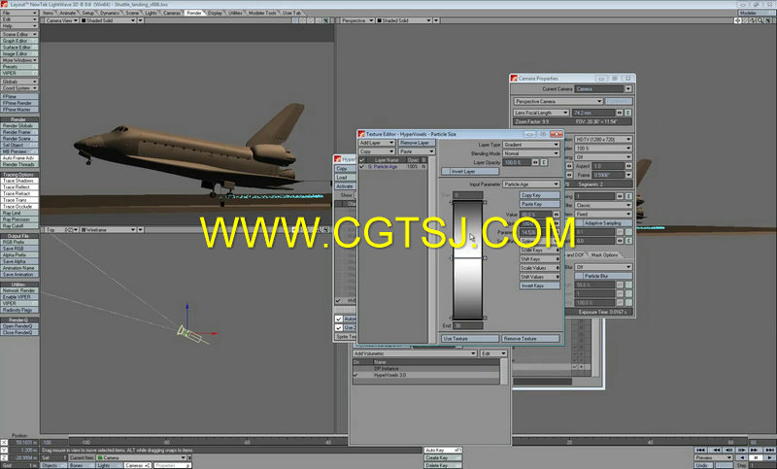Open the Blending Mode dropdown showing Normal
The image size is (777, 469).
531,153
